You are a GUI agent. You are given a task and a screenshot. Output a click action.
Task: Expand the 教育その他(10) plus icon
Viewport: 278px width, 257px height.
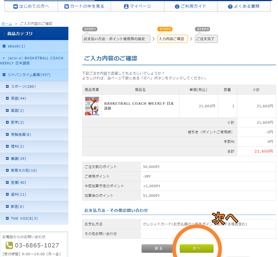[7, 170]
